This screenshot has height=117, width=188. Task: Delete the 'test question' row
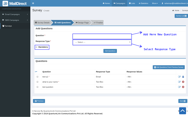pyautogui.click(x=183, y=87)
